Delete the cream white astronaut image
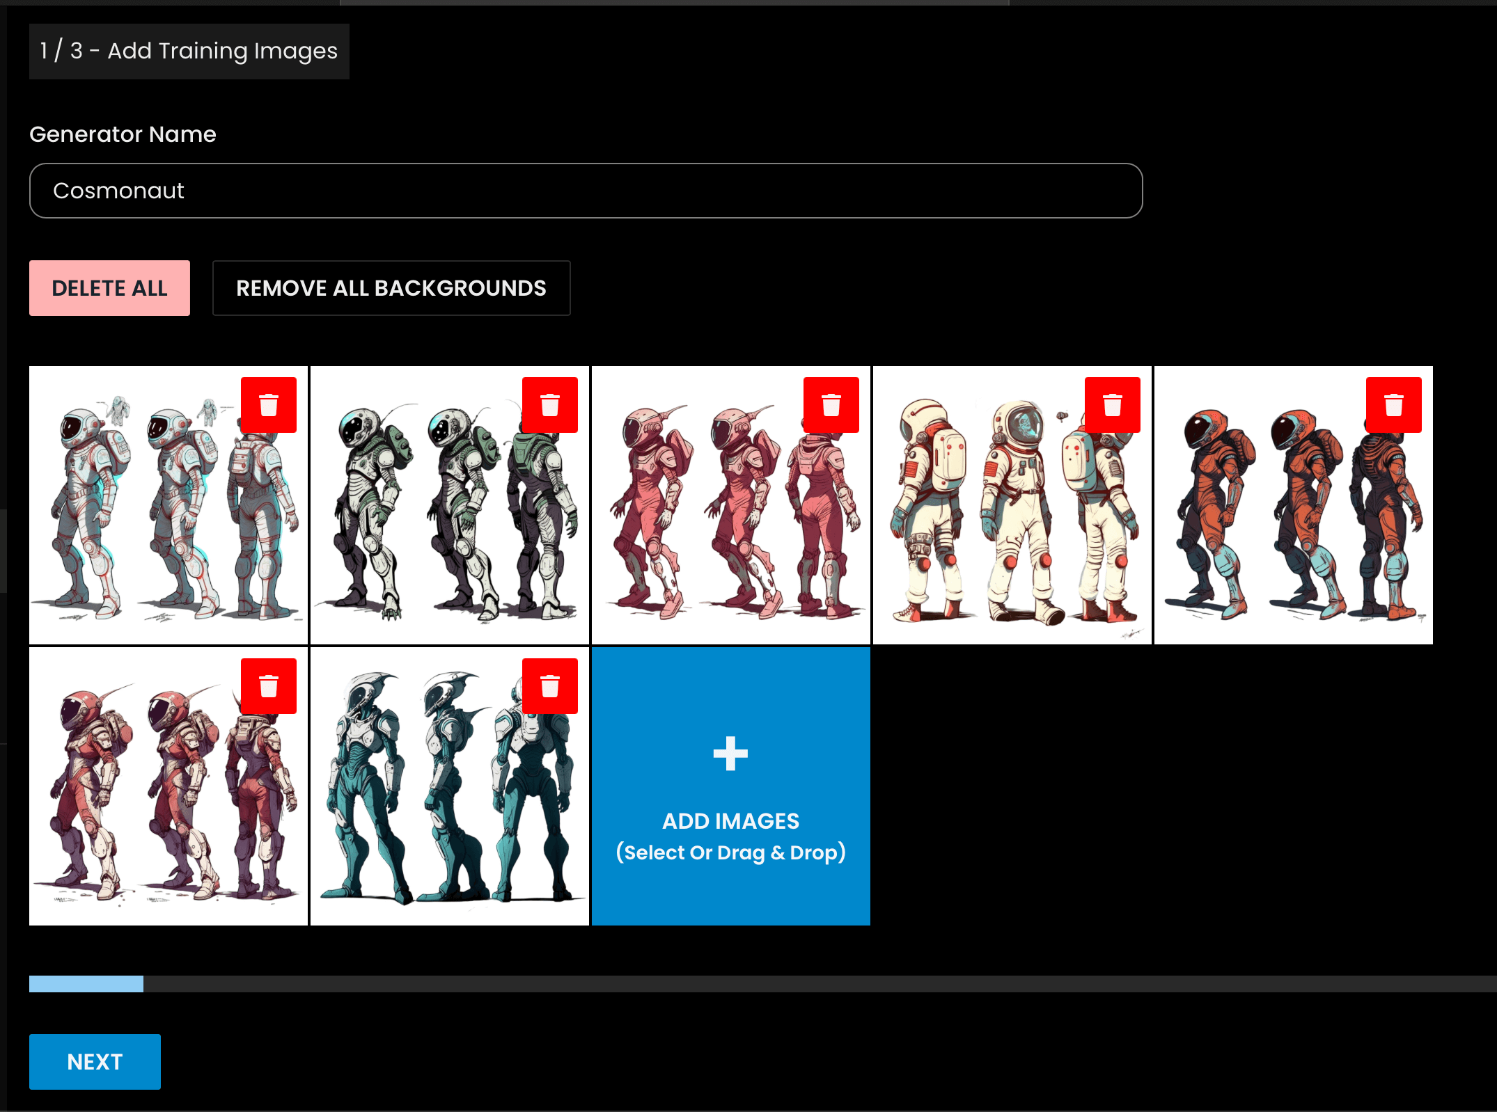The image size is (1497, 1112). pos(1113,405)
